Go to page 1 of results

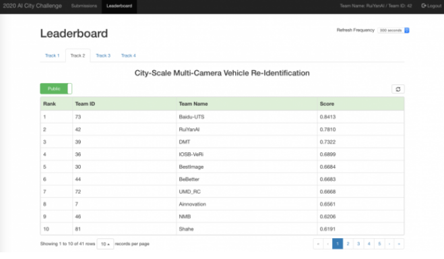pyautogui.click(x=338, y=243)
